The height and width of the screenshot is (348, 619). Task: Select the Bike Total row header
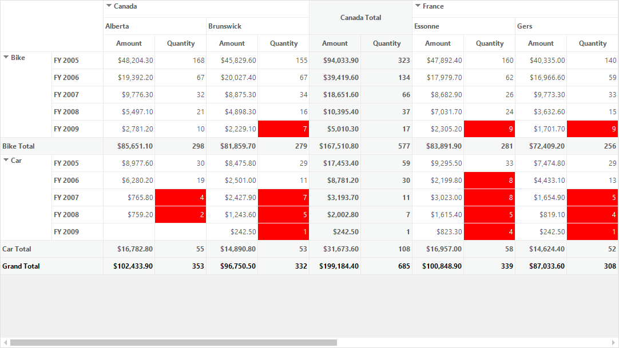point(51,146)
